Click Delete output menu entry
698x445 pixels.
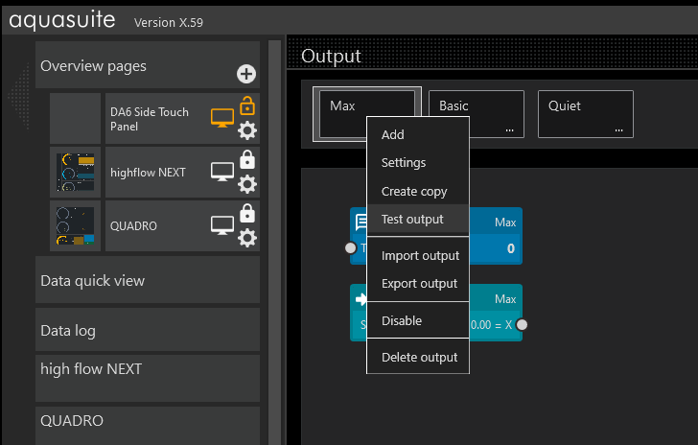pos(417,357)
